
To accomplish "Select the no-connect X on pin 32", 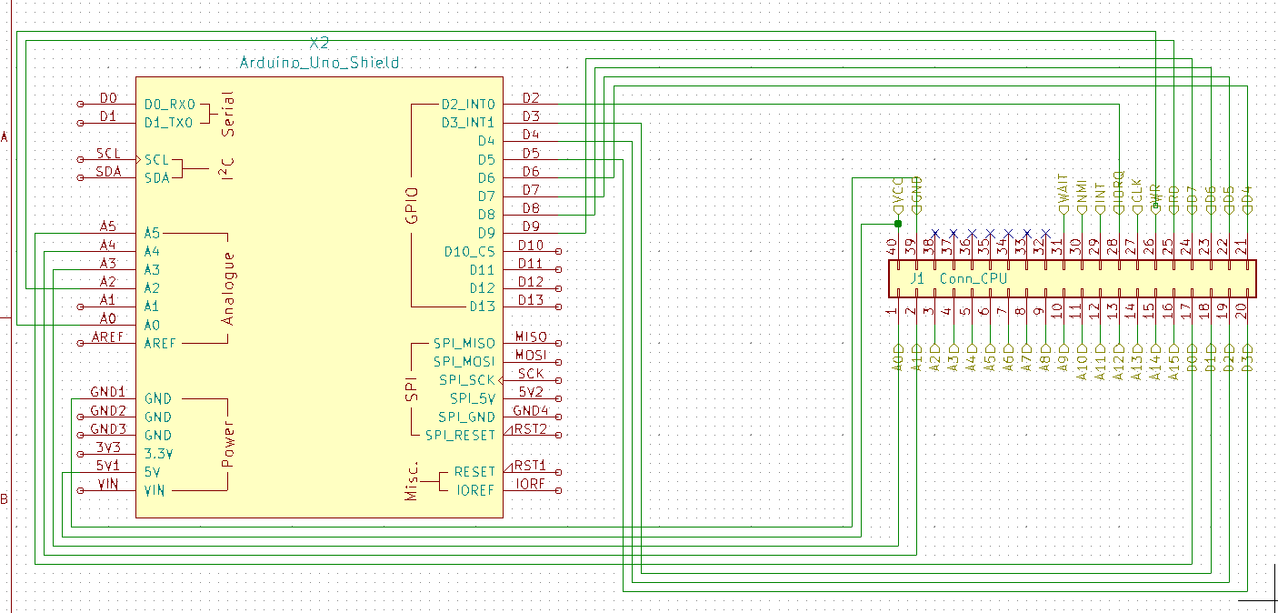I will (x=1046, y=234).
